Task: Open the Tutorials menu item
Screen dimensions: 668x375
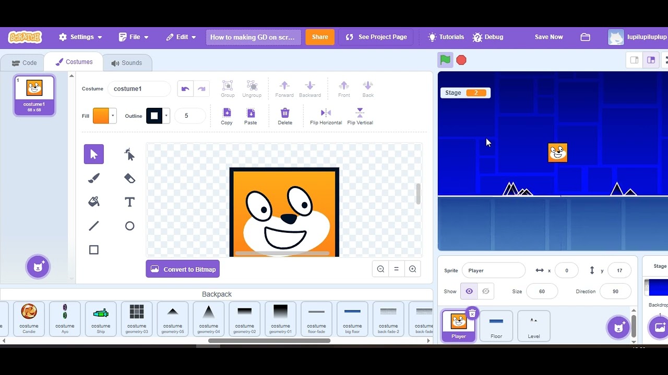Action: coord(446,37)
